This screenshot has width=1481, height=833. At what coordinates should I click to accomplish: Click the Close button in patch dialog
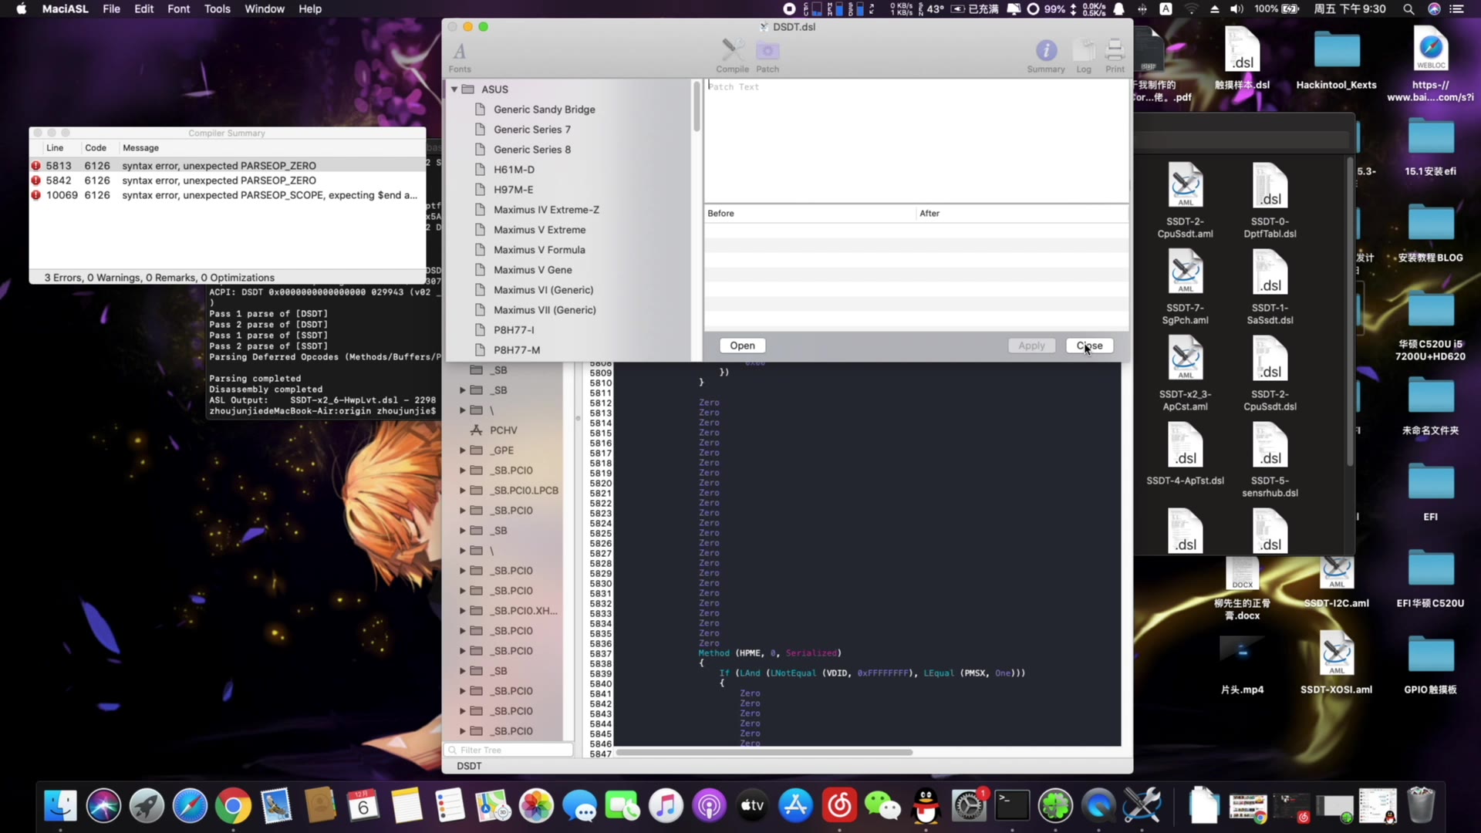[1089, 345]
